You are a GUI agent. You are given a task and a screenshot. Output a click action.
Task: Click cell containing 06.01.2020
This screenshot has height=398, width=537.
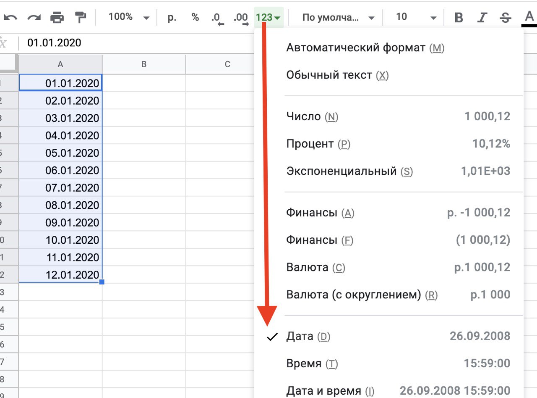(60, 170)
